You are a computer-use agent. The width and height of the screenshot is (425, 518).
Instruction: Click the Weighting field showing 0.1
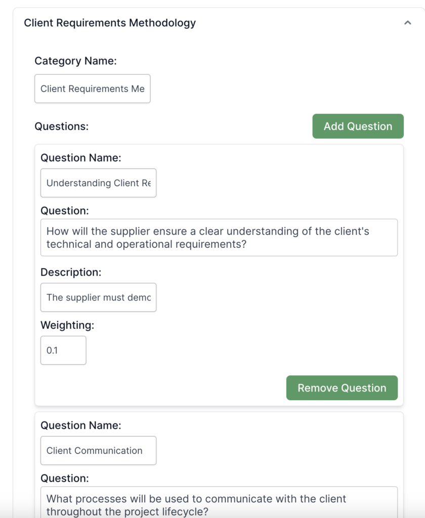coord(63,350)
